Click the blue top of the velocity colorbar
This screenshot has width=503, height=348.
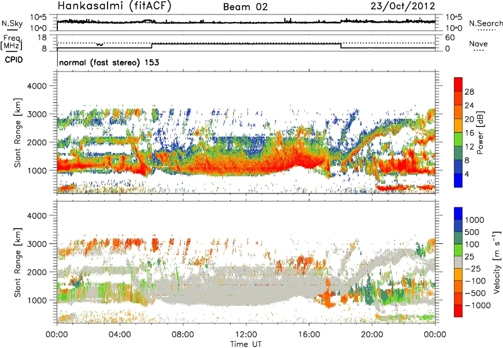pos(458,214)
